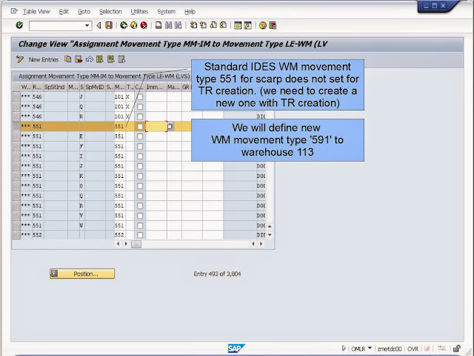Click the Ma... column header
Screen dimensions: 474x356
point(174,88)
